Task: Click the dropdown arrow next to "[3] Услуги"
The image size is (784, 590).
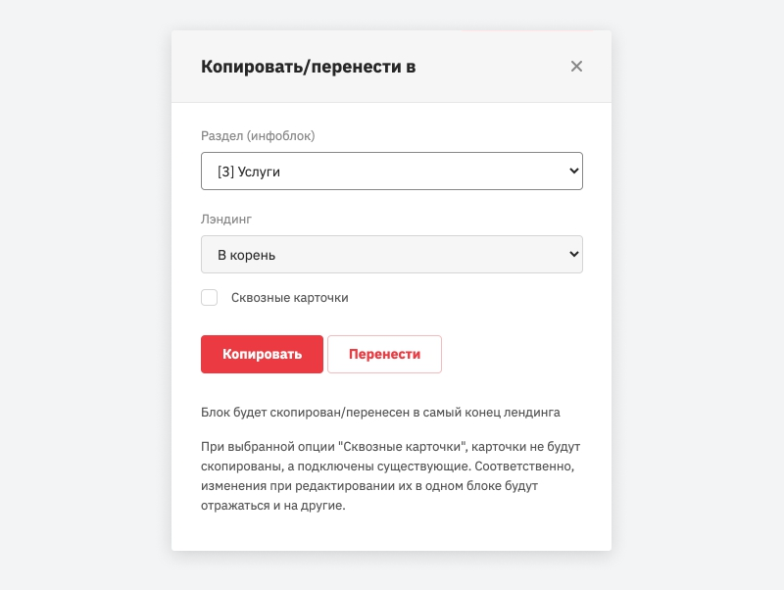Action: click(573, 171)
